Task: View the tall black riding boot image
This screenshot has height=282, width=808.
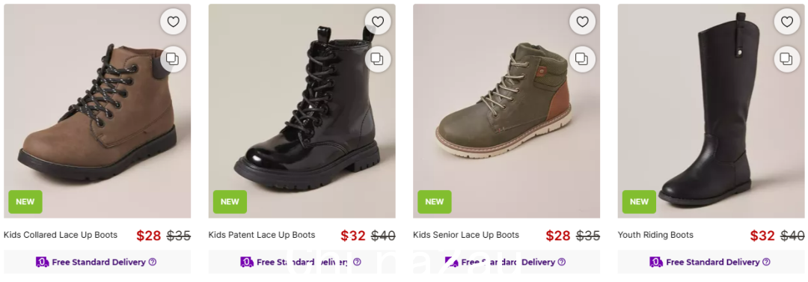Action: coord(711,111)
